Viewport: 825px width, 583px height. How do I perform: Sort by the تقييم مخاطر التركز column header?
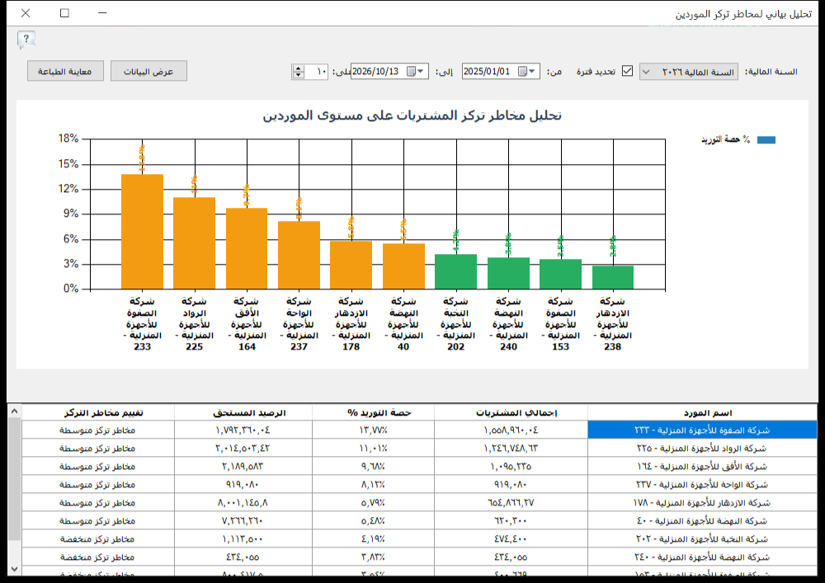98,412
